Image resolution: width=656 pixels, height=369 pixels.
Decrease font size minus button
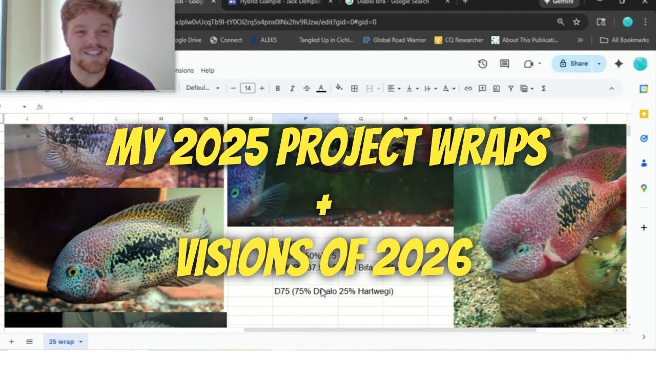(233, 88)
